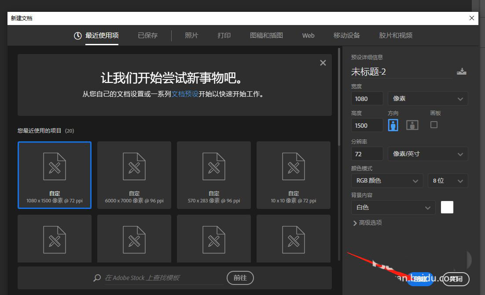Select the landscape orientation icon
The width and height of the screenshot is (485, 295).
[412, 125]
